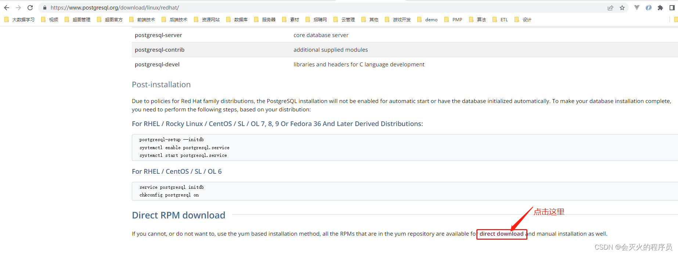Open the 云管理 bookmark folder

pos(344,20)
